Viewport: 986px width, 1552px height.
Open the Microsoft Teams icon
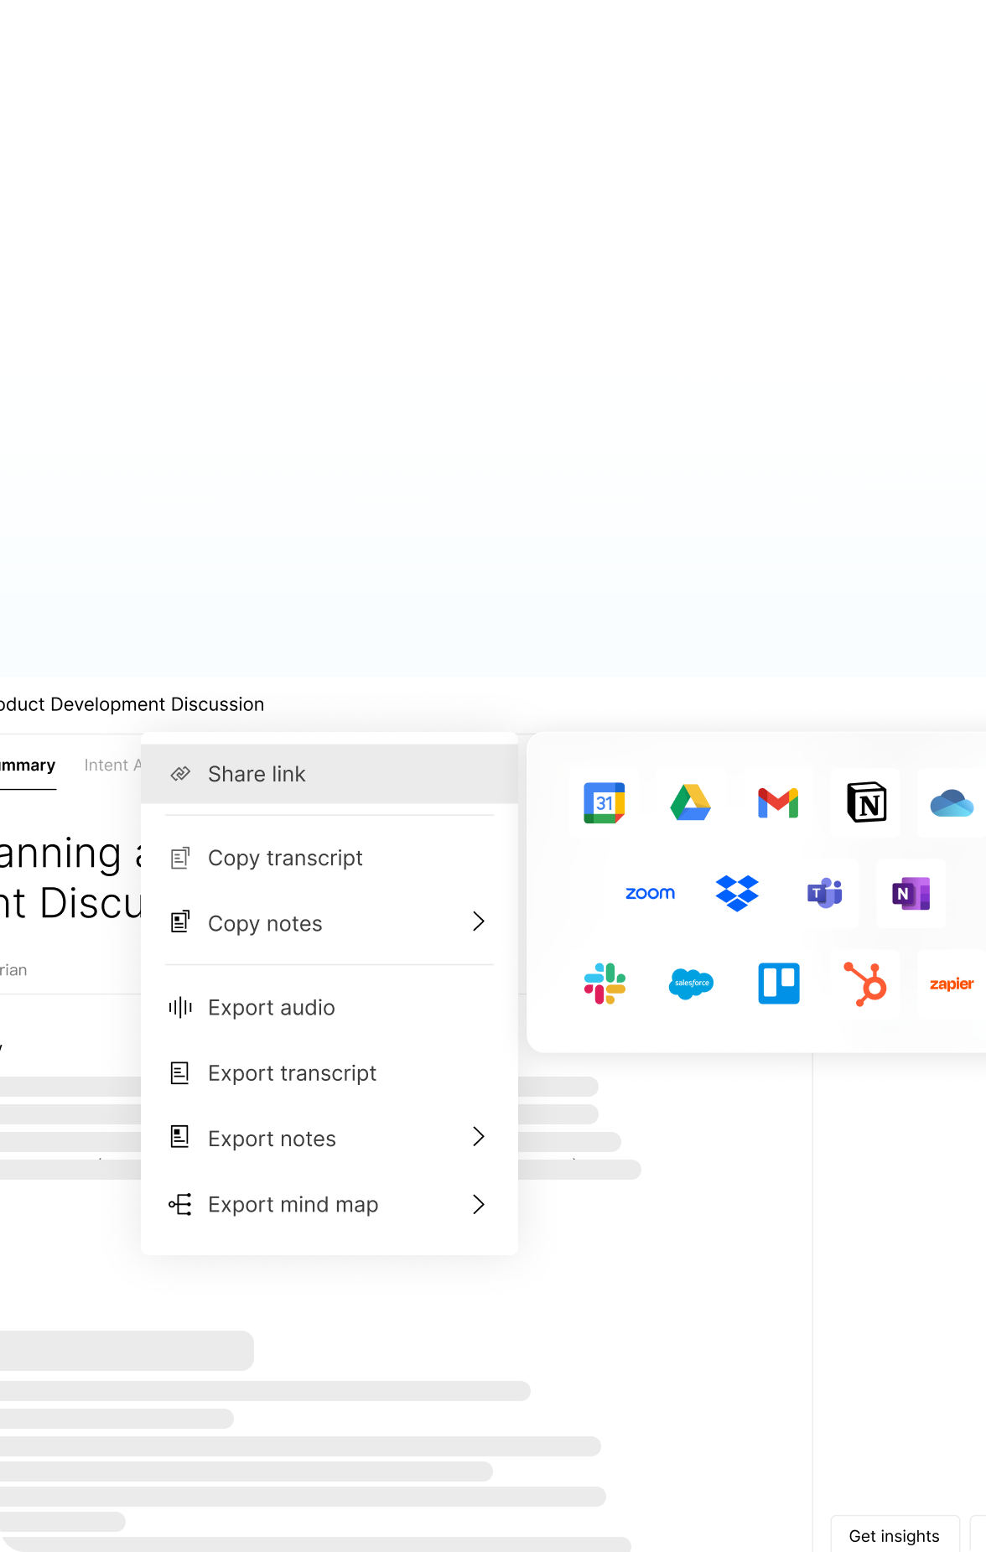(824, 894)
